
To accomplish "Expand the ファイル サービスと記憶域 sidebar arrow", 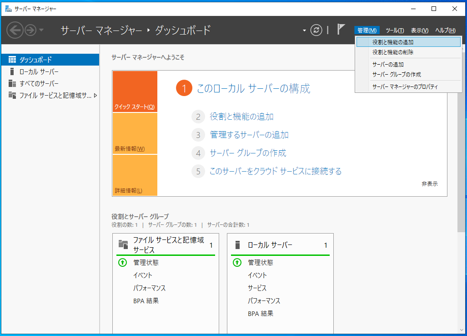I will point(95,96).
